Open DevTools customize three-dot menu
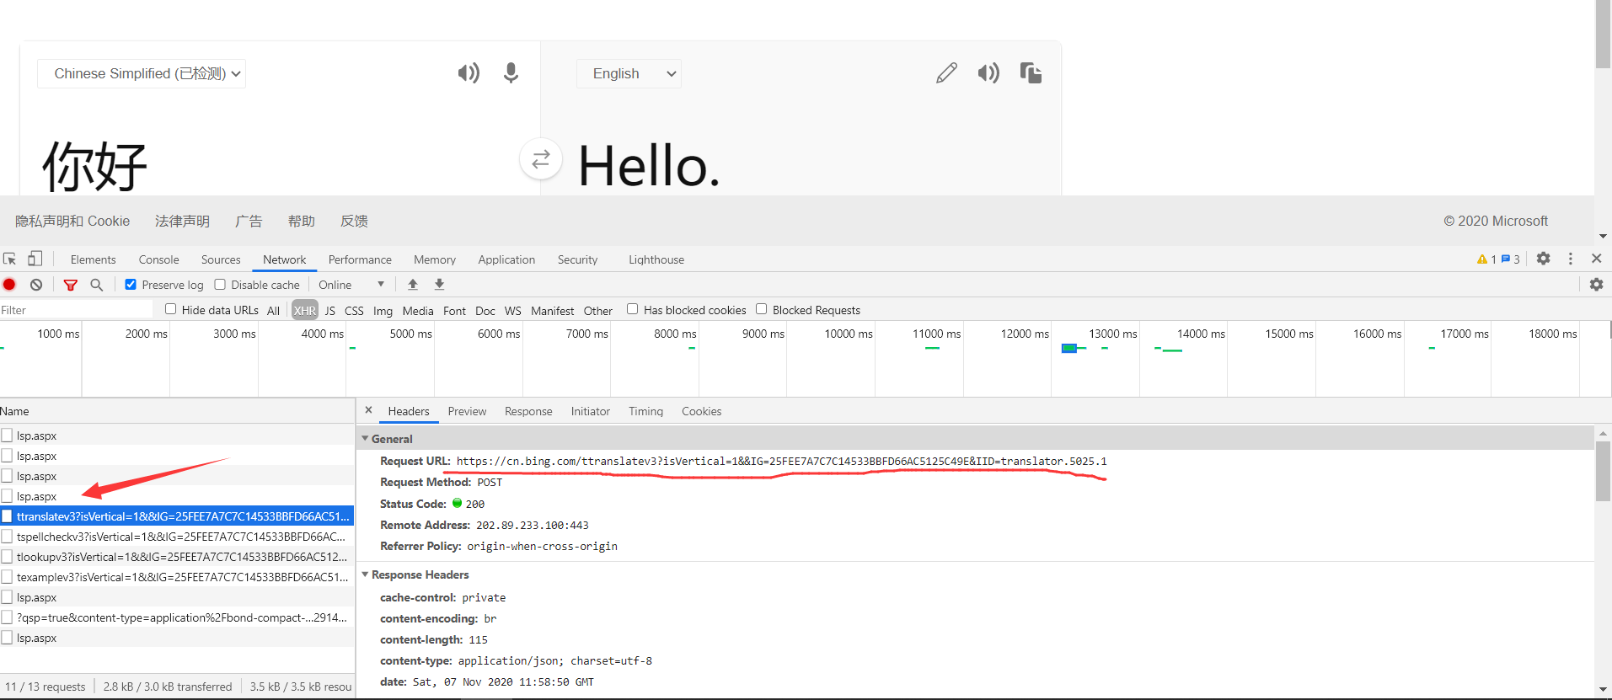This screenshot has width=1612, height=700. coord(1570,259)
